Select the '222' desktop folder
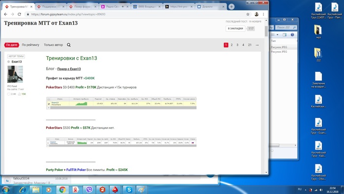 (318, 55)
